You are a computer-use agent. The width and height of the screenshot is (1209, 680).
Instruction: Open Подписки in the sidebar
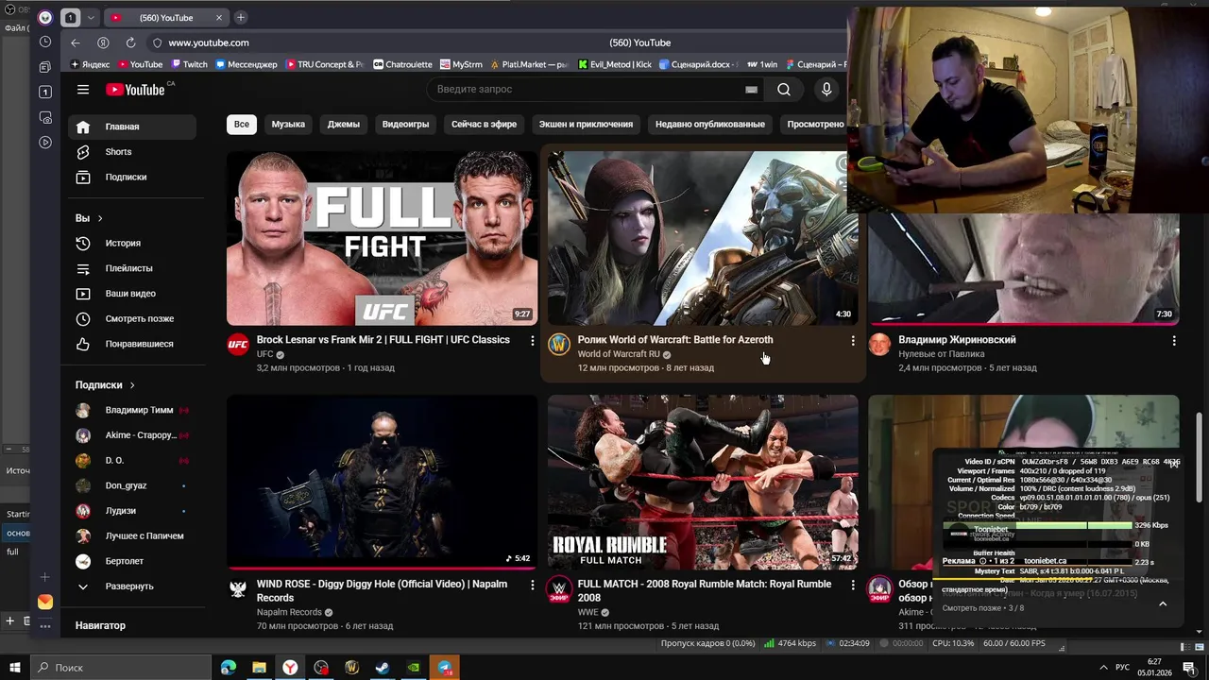(132, 178)
